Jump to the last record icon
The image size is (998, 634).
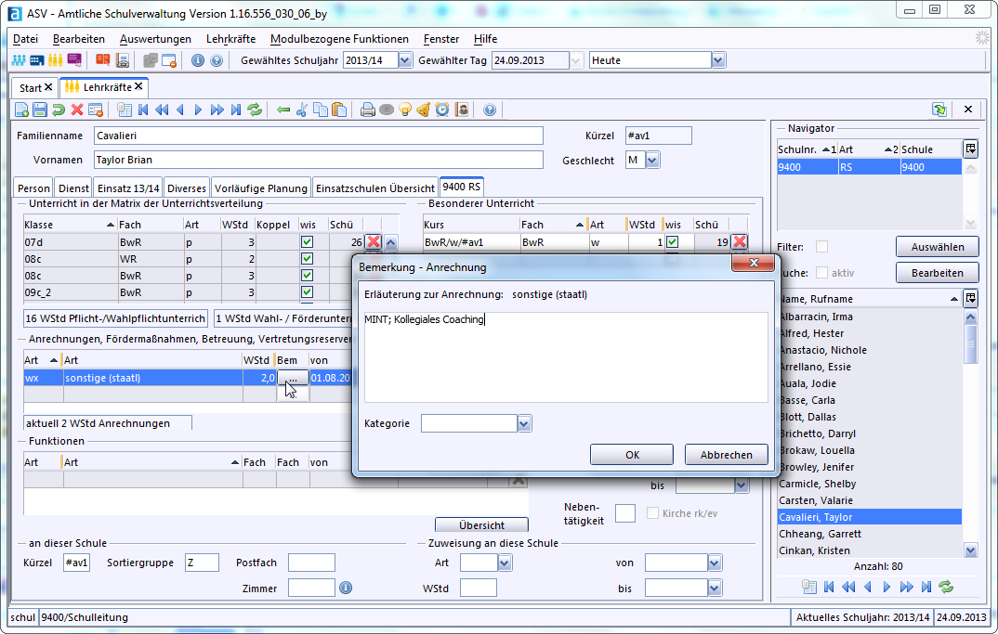[x=235, y=110]
